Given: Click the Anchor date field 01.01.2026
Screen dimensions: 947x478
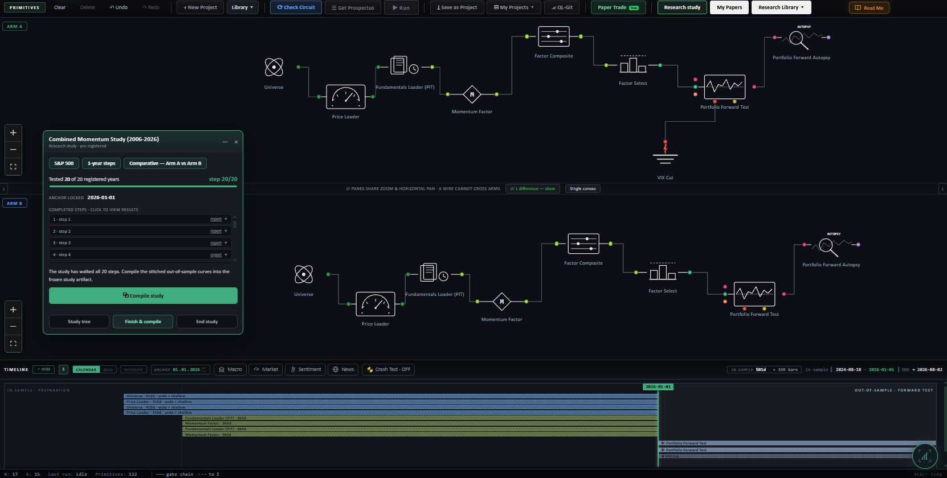Looking at the screenshot, I should point(181,369).
